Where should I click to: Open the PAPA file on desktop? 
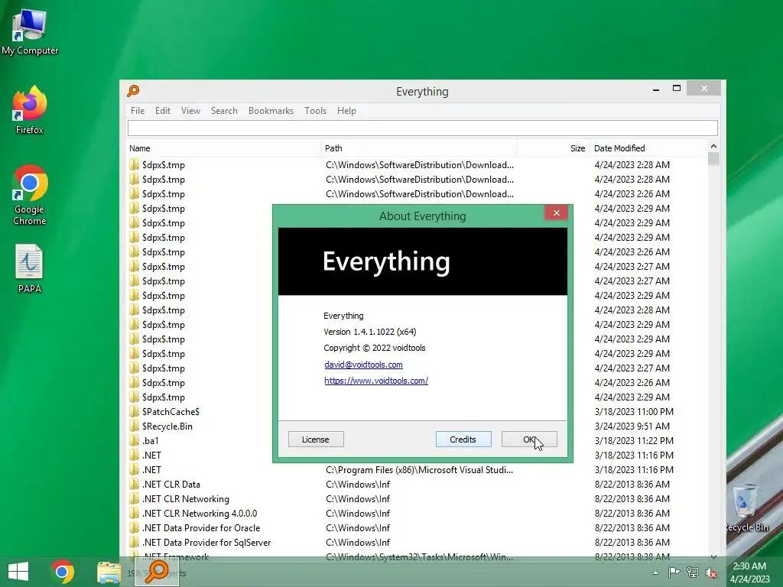point(30,268)
